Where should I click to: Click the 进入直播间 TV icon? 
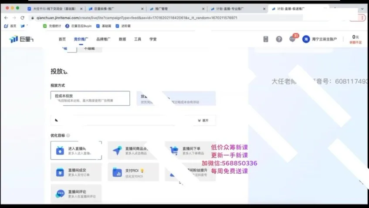click(60, 151)
